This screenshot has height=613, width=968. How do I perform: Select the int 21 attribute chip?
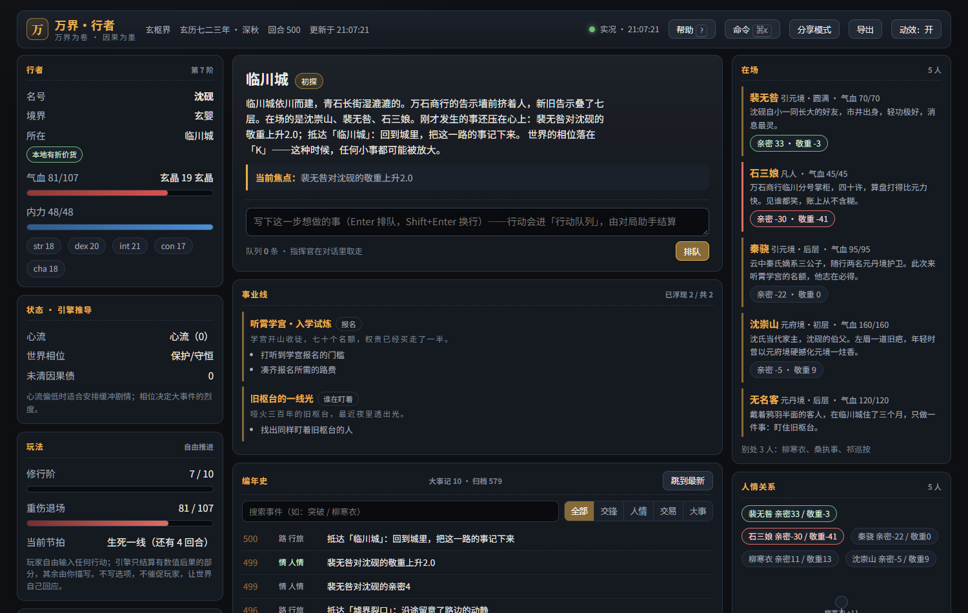click(x=130, y=246)
